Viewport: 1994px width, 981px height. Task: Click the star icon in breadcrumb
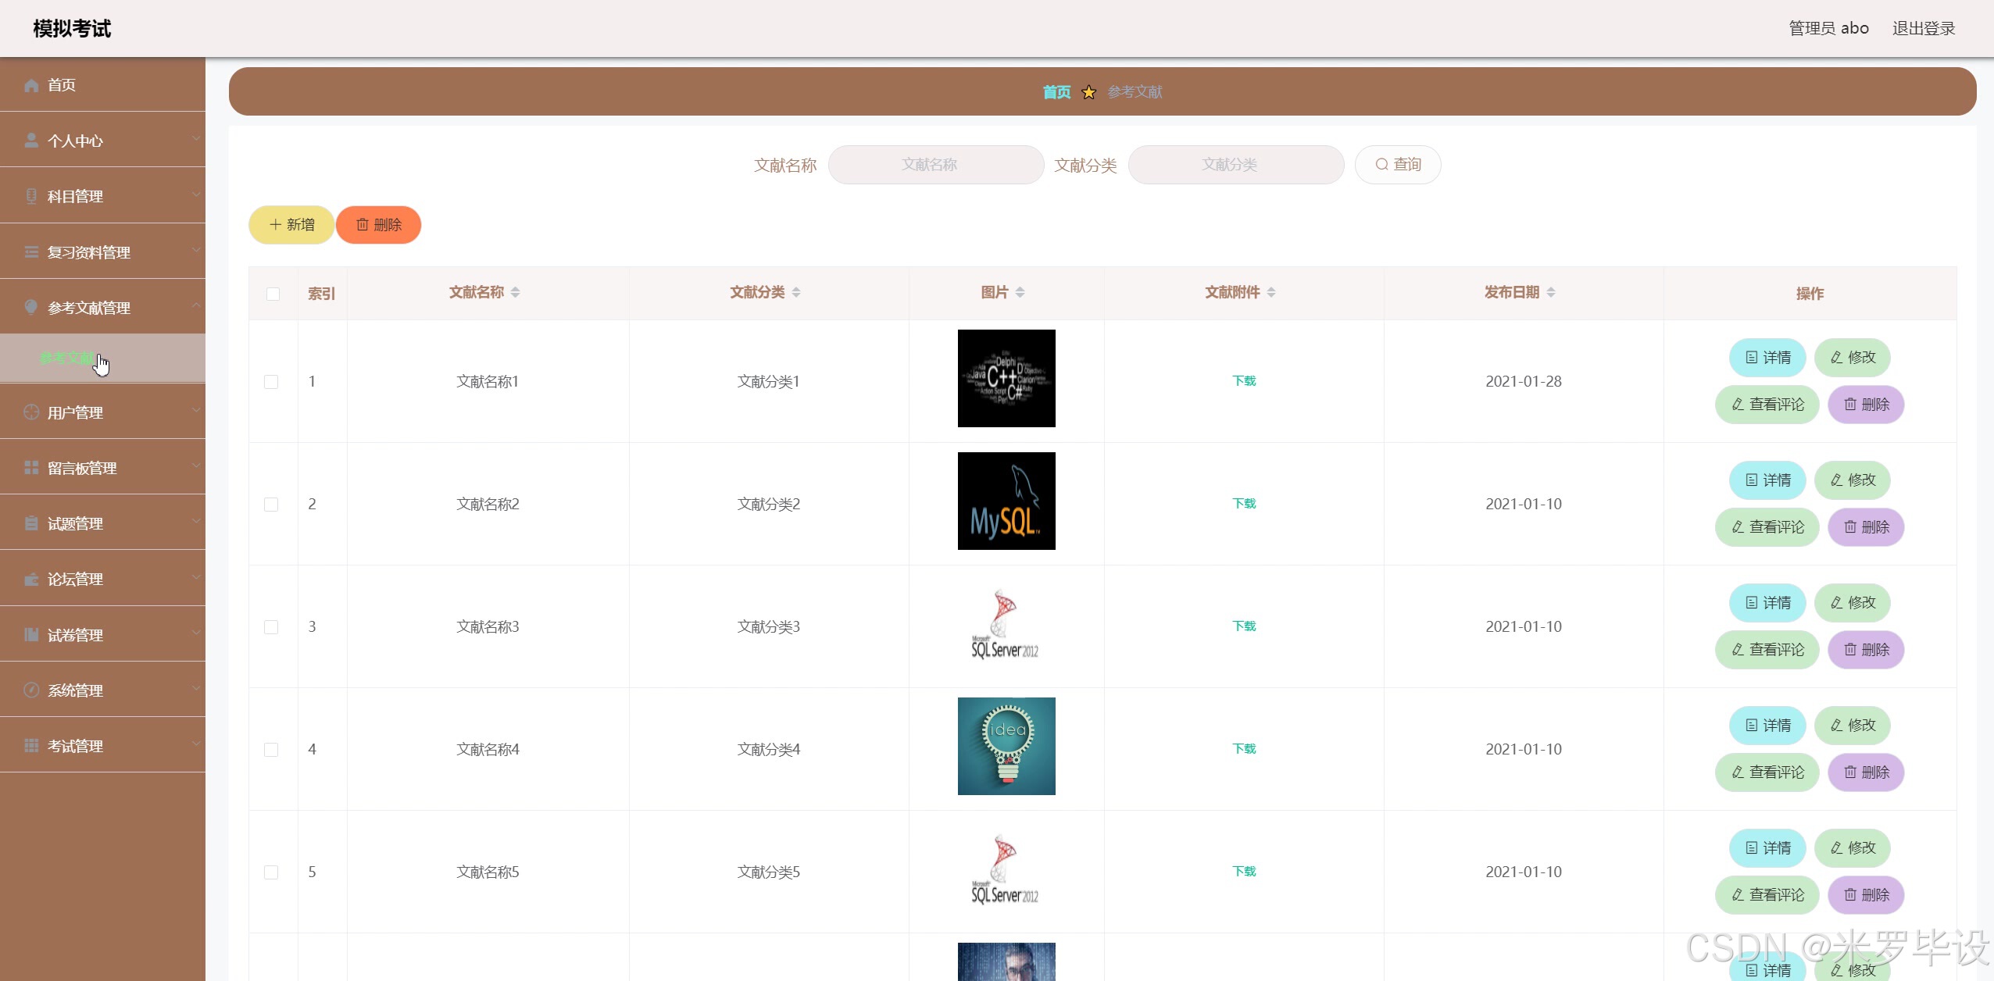(x=1088, y=92)
